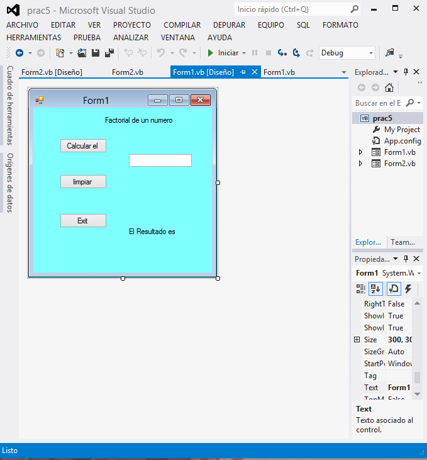Show the Properties page icon

[x=394, y=289]
